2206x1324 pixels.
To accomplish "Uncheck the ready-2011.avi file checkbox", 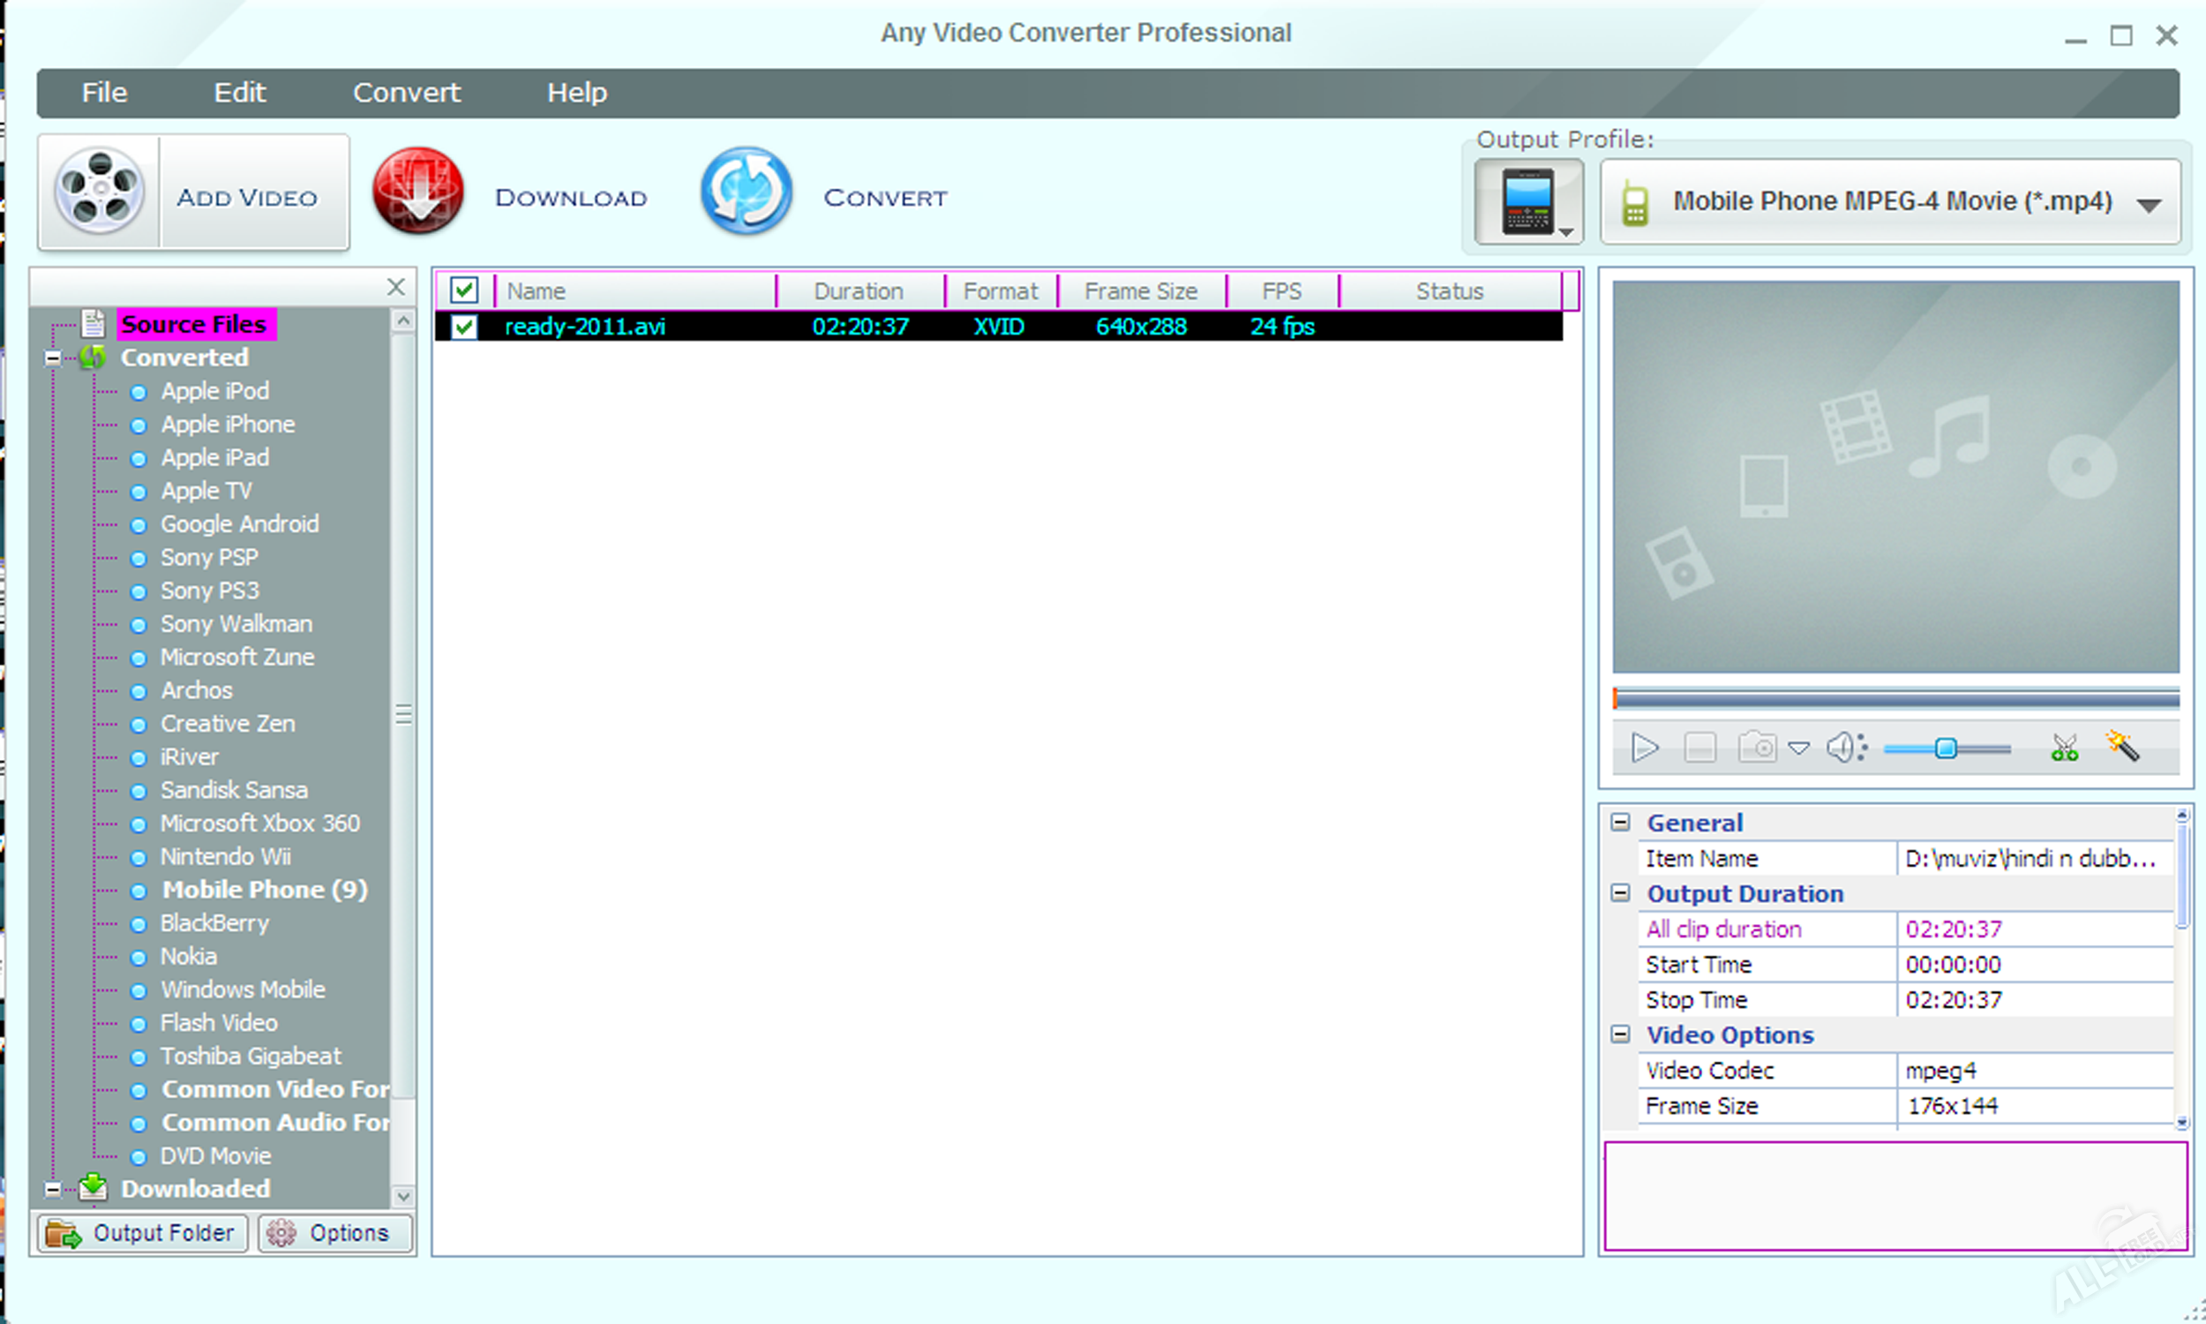I will (463, 327).
